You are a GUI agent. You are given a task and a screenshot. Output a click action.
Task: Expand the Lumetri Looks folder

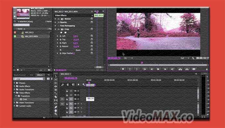pos(14,106)
